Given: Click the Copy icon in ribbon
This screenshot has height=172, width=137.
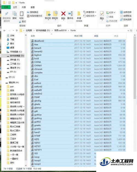Looking at the screenshot, I should click(x=15, y=14).
